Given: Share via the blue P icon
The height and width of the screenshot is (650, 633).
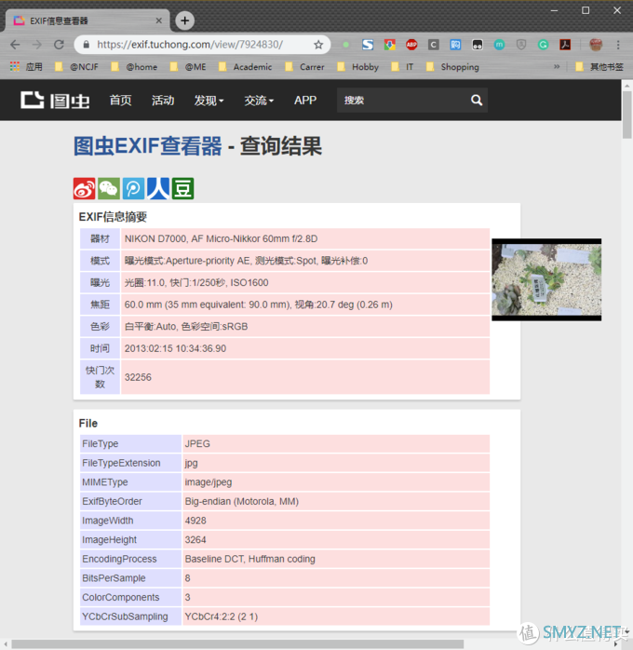Looking at the screenshot, I should coord(133,189).
